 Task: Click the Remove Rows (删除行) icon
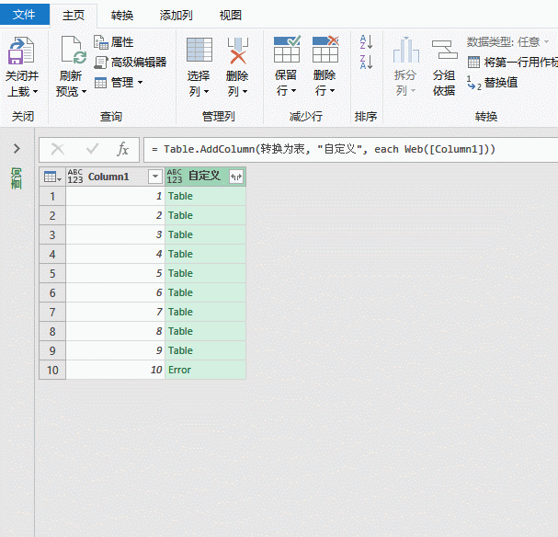coord(325,49)
